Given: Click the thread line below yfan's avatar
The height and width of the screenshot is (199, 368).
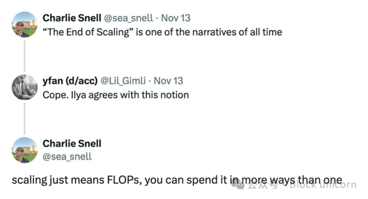Looking at the screenshot, I should (25, 118).
